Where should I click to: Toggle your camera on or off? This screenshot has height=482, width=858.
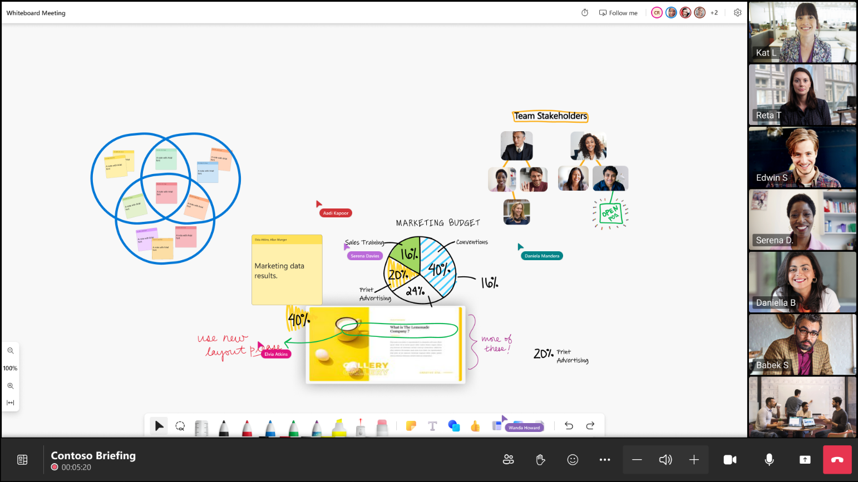pyautogui.click(x=730, y=460)
